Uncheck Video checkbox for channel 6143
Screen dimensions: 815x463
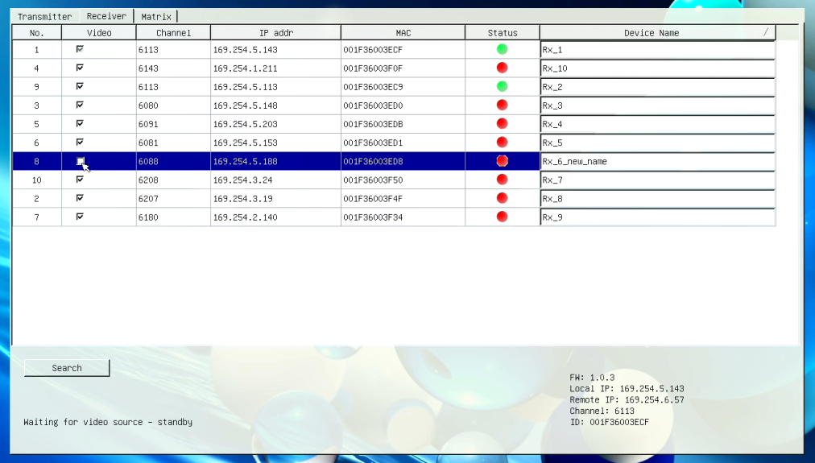click(x=80, y=68)
